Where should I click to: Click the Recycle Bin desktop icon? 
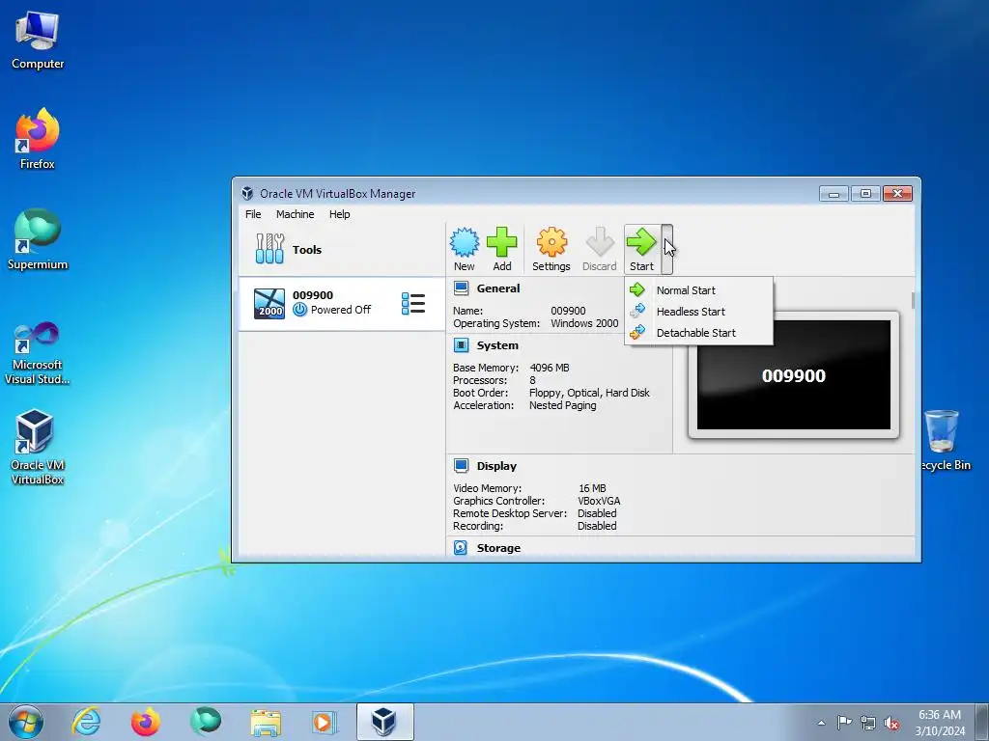click(x=944, y=440)
